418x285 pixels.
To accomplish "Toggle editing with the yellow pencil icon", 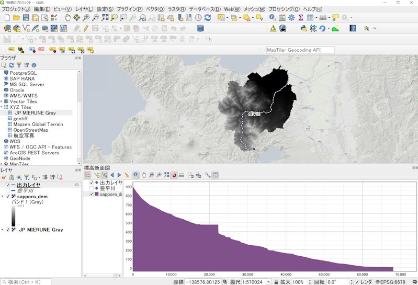I will pos(86,28).
